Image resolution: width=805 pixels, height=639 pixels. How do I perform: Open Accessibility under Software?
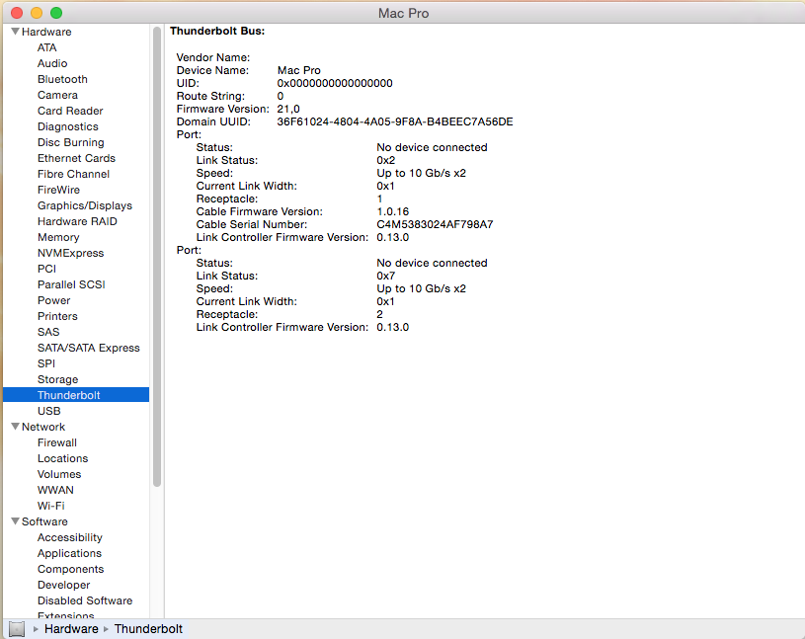(x=70, y=537)
